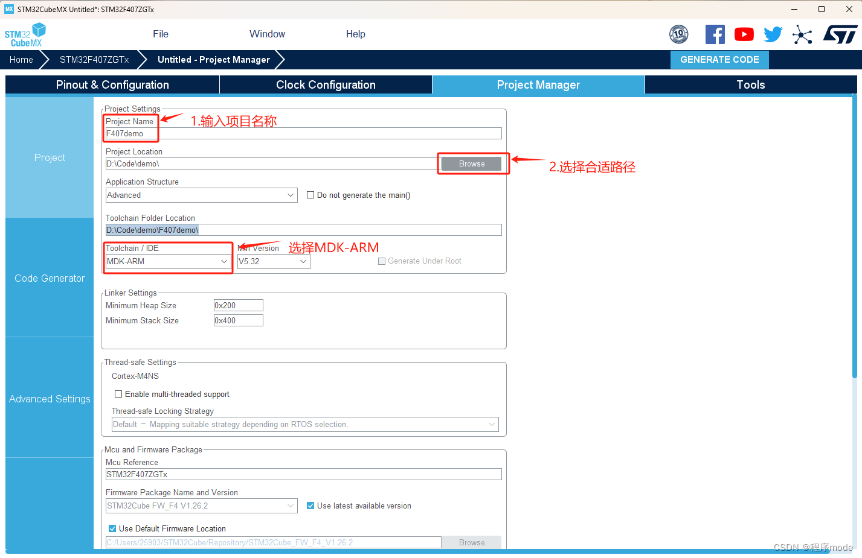
Task: Open the Min Version V5.32 dropdown
Action: (274, 261)
